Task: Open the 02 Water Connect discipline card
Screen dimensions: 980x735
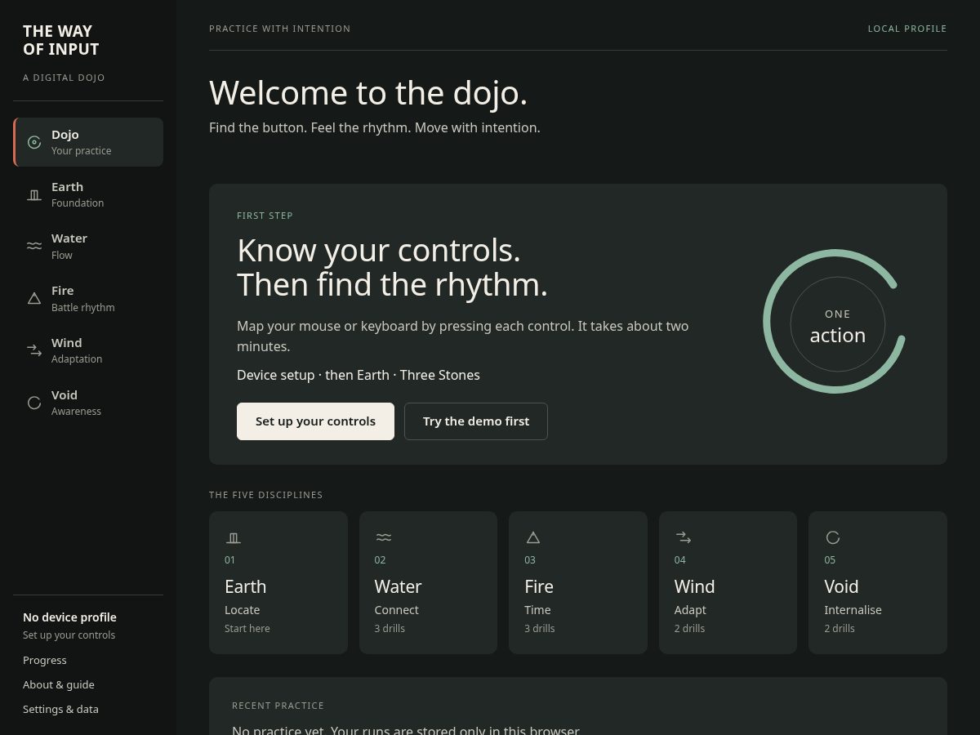Action: click(428, 583)
